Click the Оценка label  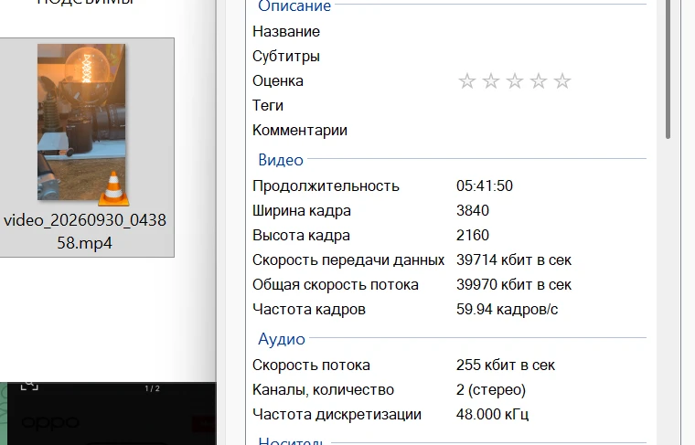coord(278,81)
